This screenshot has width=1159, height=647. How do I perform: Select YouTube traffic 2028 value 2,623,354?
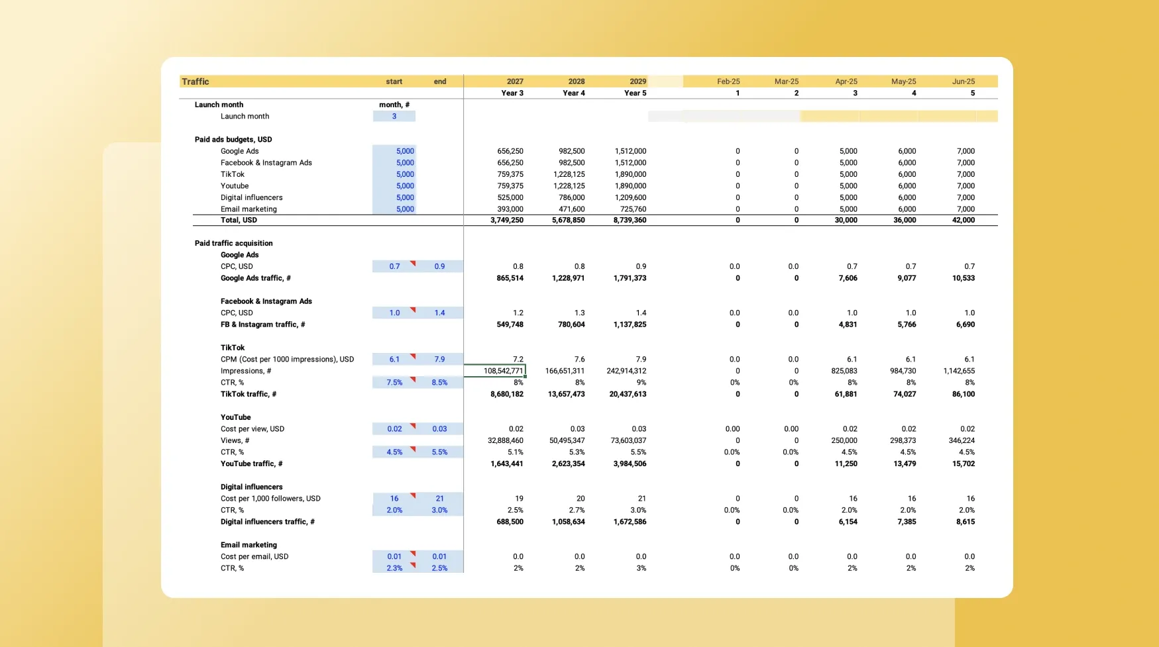pyautogui.click(x=568, y=464)
